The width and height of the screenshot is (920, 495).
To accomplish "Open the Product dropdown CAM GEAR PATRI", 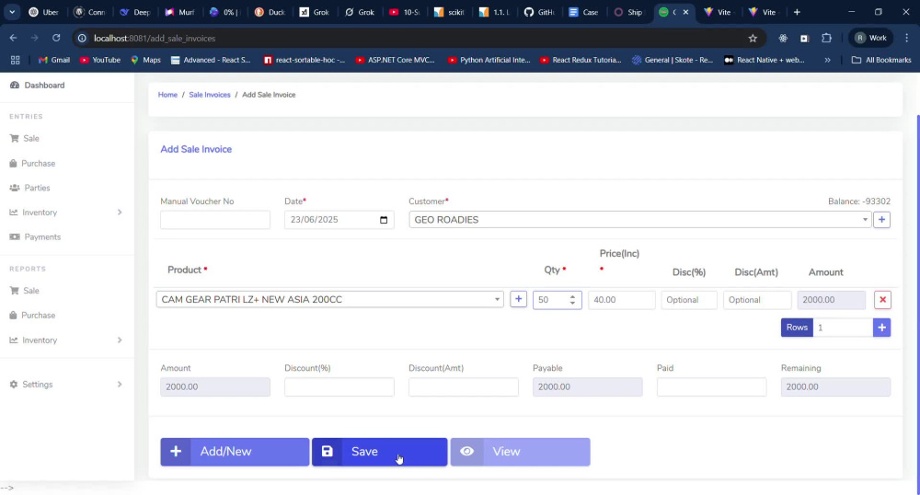I will coord(329,300).
